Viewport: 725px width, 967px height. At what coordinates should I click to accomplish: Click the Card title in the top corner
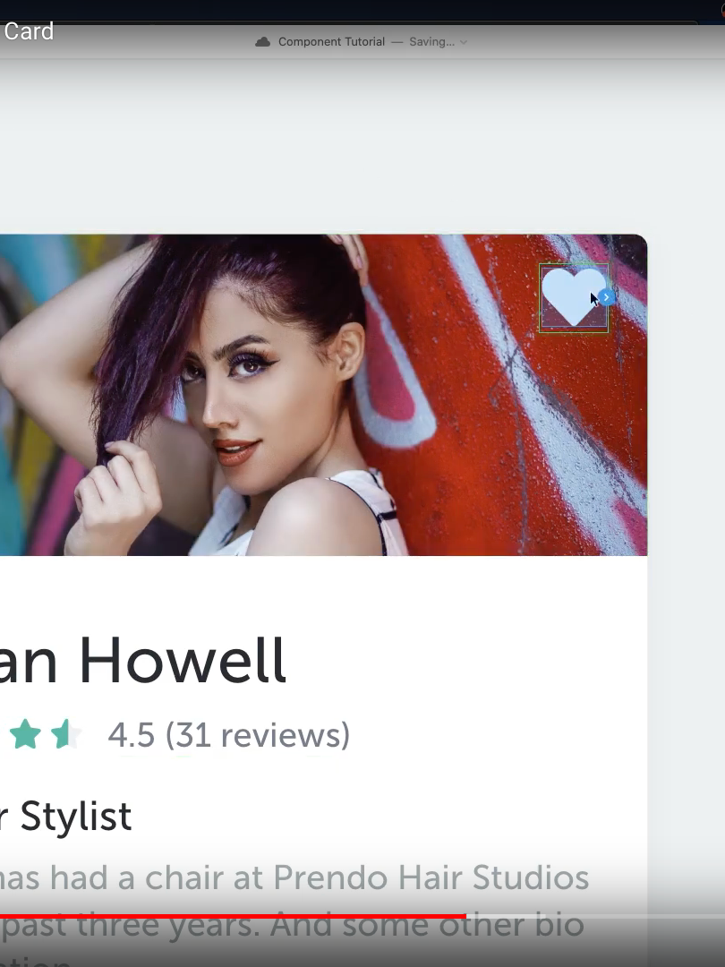[29, 30]
